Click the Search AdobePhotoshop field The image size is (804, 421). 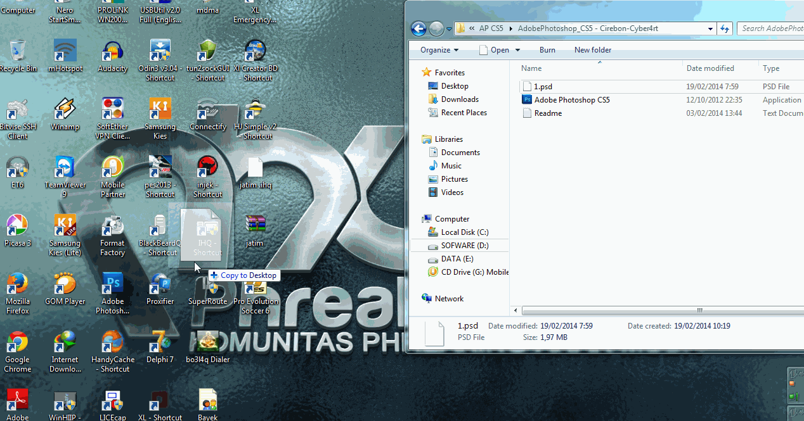coord(770,28)
